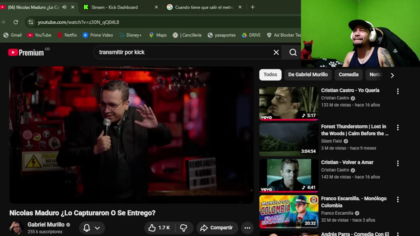The height and width of the screenshot is (236, 420).
Task: Open the Netflix bookmark
Action: click(x=67, y=35)
